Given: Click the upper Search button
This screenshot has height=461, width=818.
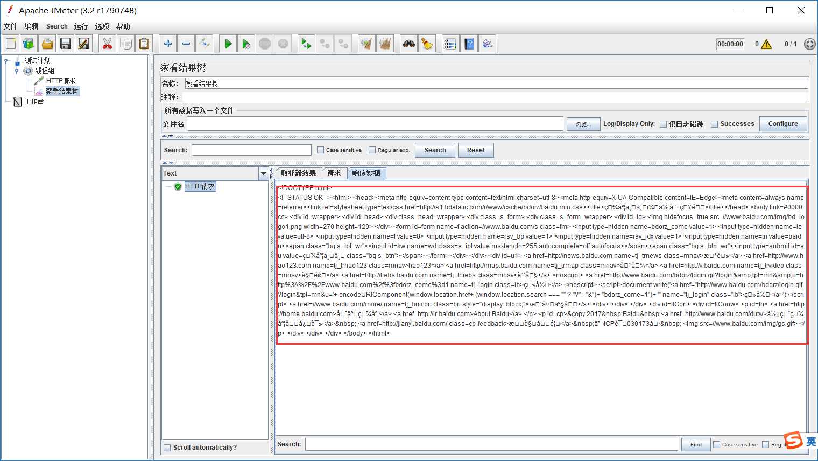Looking at the screenshot, I should tap(435, 150).
